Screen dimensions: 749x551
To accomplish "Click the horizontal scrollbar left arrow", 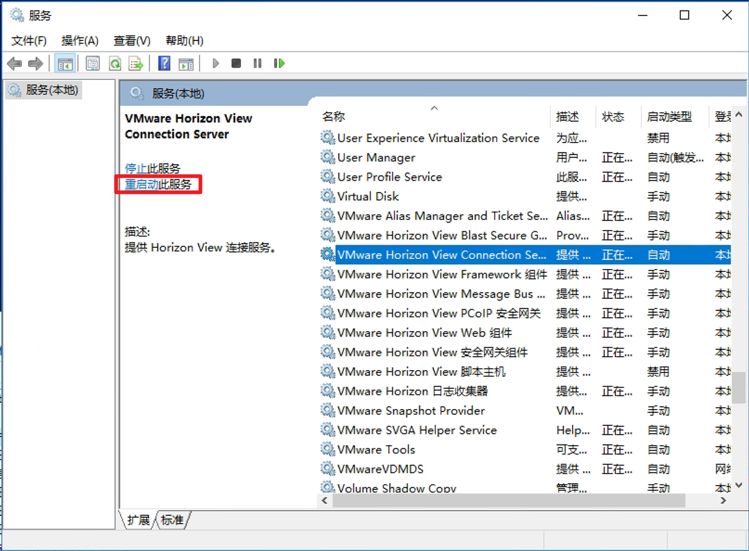I will 325,500.
